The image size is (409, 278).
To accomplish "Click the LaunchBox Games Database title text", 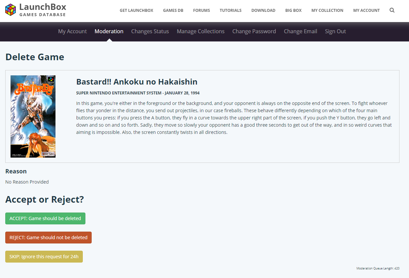I will pos(43,10).
